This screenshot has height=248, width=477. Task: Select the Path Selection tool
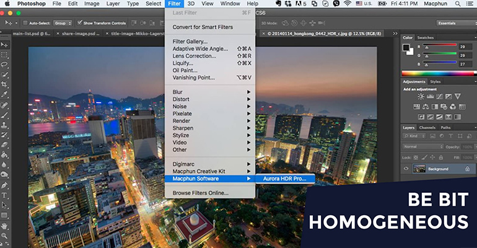point(4,205)
